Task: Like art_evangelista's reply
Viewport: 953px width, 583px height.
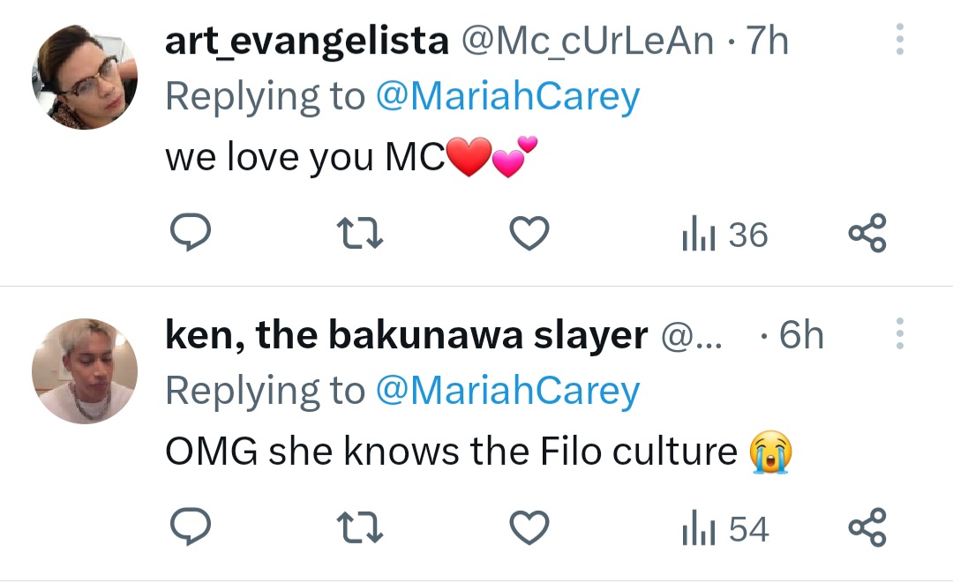Action: coord(529,233)
